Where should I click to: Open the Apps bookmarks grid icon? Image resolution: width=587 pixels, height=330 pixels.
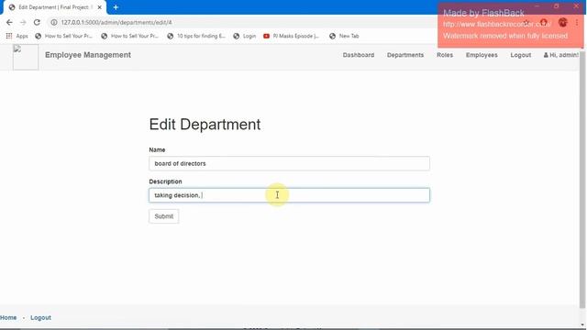pyautogui.click(x=9, y=36)
